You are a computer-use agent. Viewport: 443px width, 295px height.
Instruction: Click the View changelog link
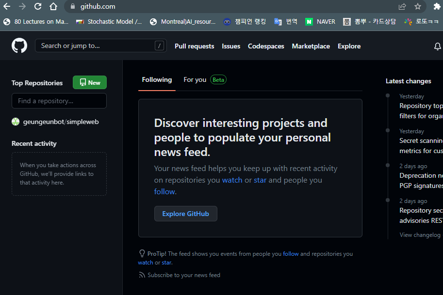pyautogui.click(x=420, y=235)
